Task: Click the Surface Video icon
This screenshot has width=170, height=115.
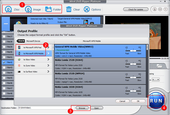Action: (x=19, y=72)
